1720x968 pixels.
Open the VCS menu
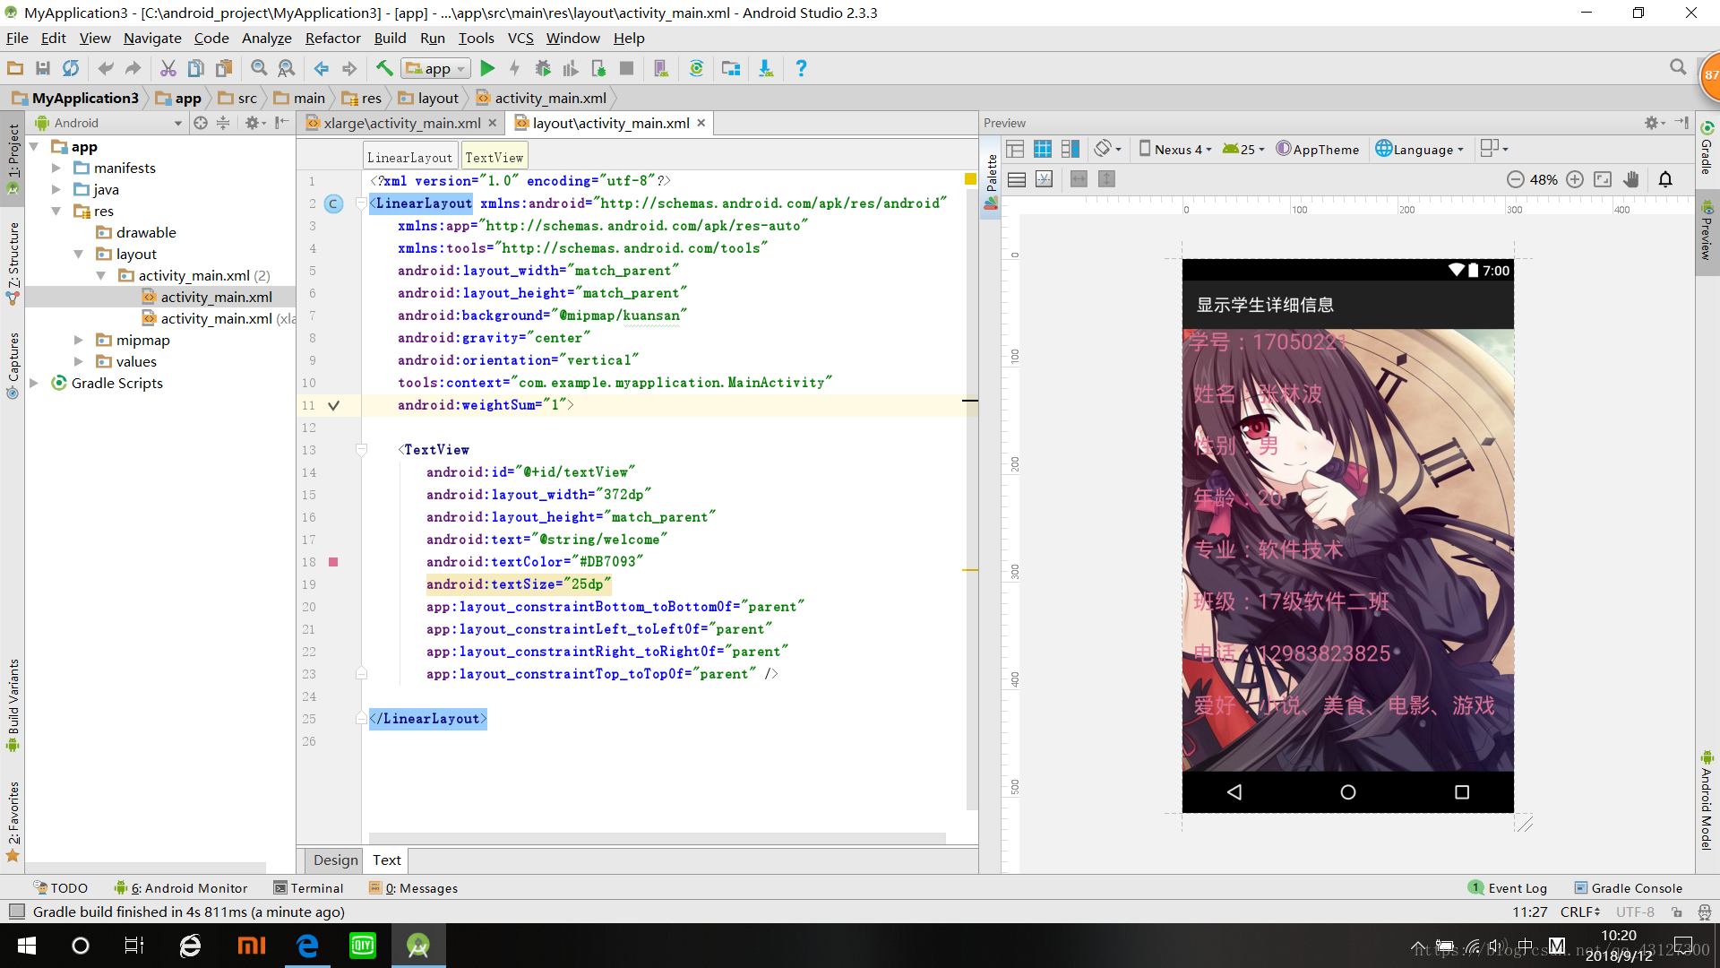520,38
